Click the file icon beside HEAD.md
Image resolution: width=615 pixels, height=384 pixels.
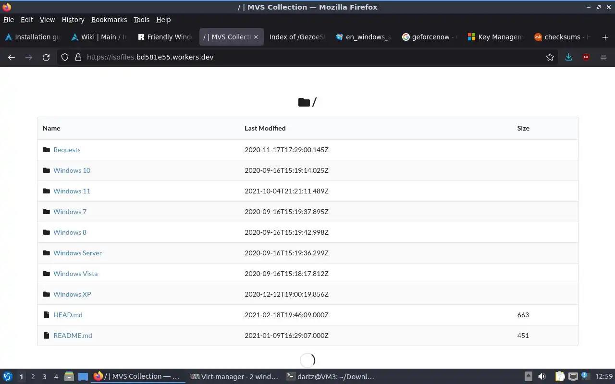click(x=47, y=315)
